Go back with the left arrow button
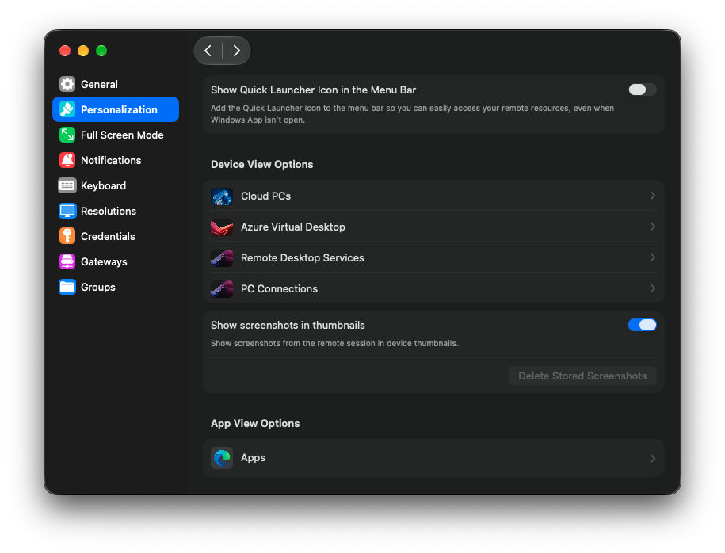 (x=208, y=51)
